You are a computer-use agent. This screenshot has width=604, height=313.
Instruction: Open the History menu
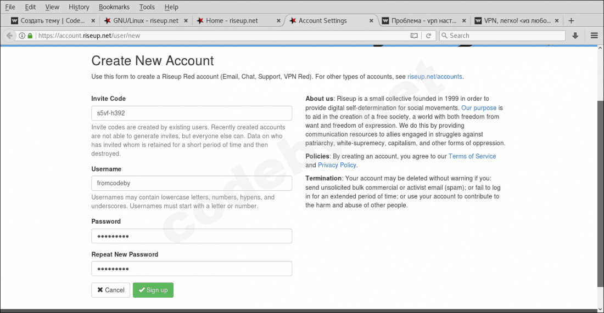[x=79, y=7]
